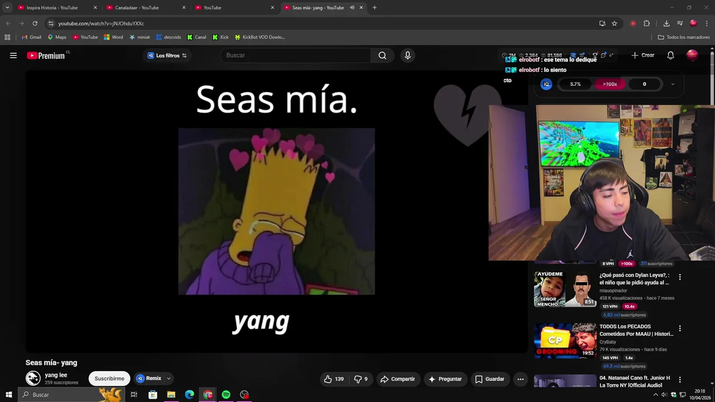Viewport: 715px width, 402px height.
Task: Click Guardar to save video
Action: pyautogui.click(x=490, y=379)
